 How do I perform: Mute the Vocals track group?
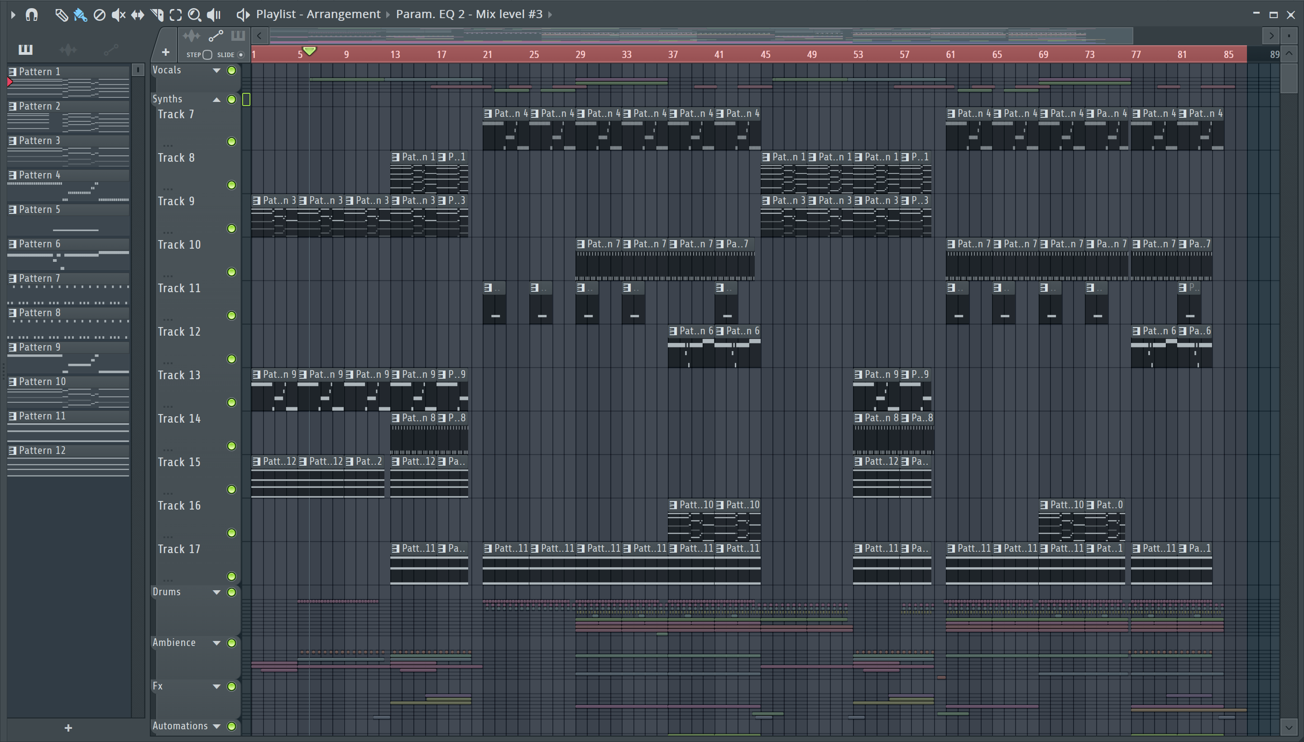pos(232,70)
